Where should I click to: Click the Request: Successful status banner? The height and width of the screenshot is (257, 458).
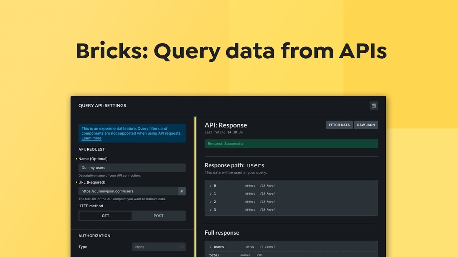click(x=291, y=143)
